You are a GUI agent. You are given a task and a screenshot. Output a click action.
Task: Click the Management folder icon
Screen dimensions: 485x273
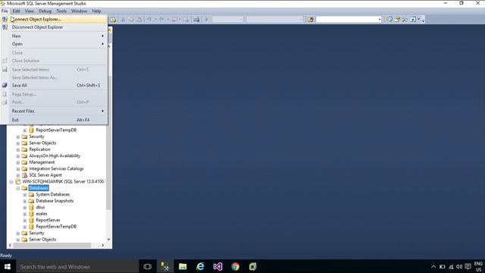[24, 162]
